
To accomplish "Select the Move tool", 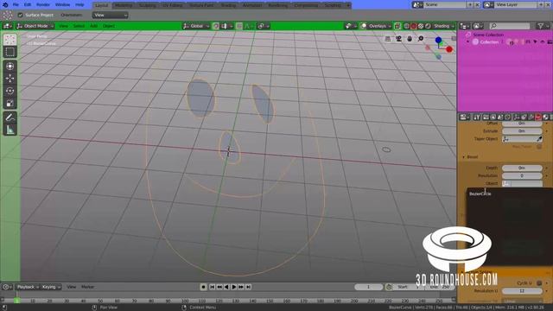I will (x=10, y=79).
